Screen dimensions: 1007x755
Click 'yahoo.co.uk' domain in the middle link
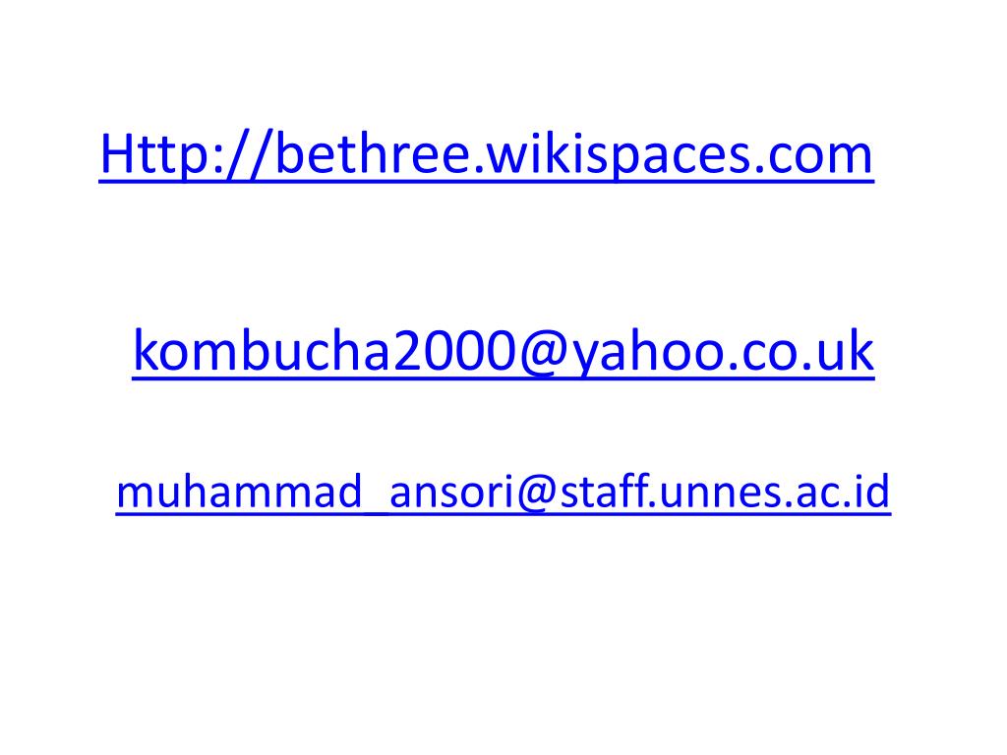pos(723,353)
